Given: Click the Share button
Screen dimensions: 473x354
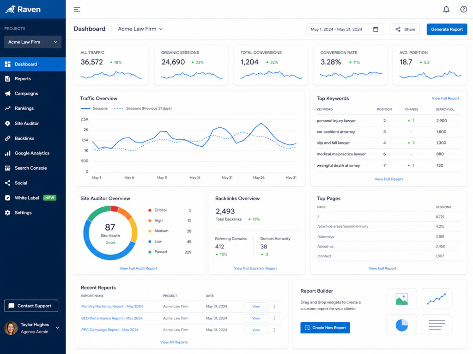Looking at the screenshot, I should click(x=405, y=29).
